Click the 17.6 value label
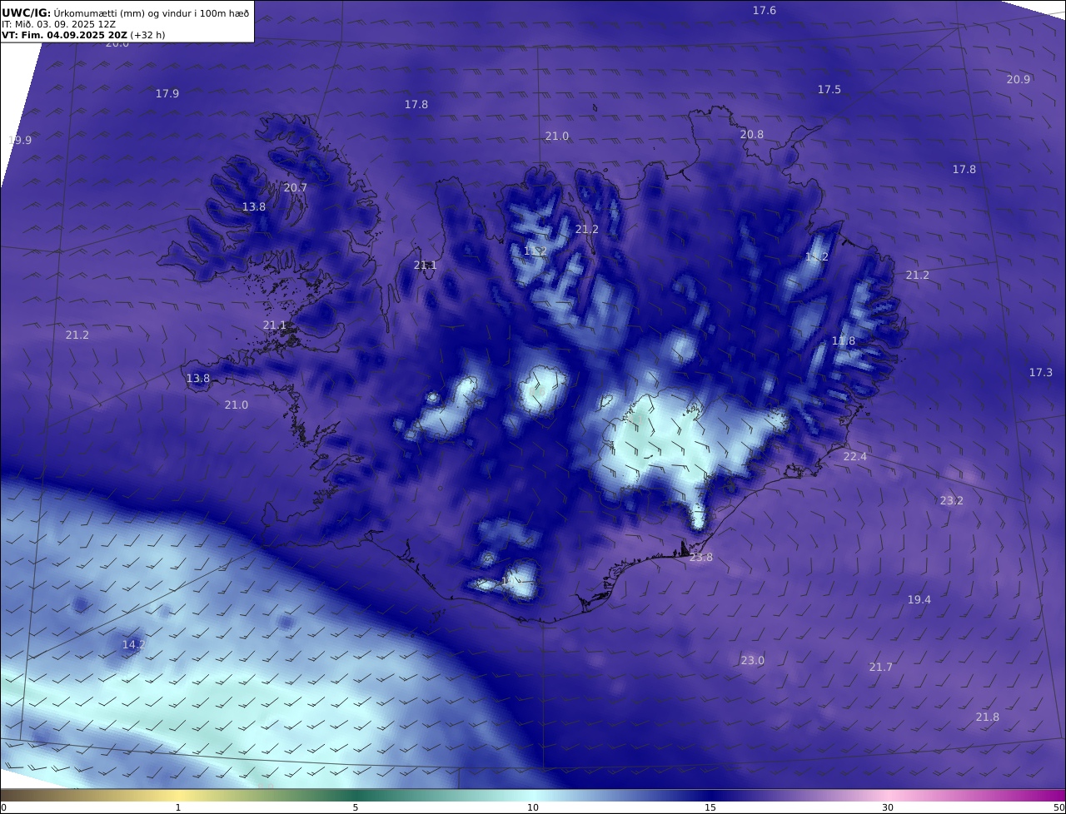Viewport: 1066px width, 814px height. point(765,10)
